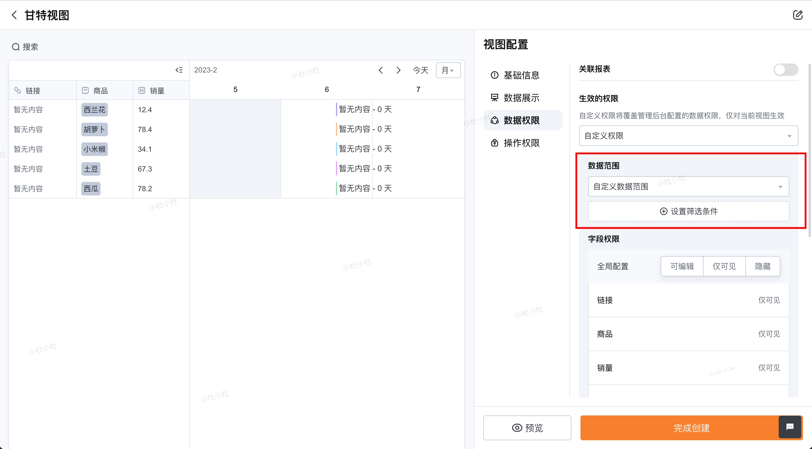Viewport: 812px width, 449px height.
Task: Select the 土豆 tag cell
Action: pyautogui.click(x=91, y=169)
